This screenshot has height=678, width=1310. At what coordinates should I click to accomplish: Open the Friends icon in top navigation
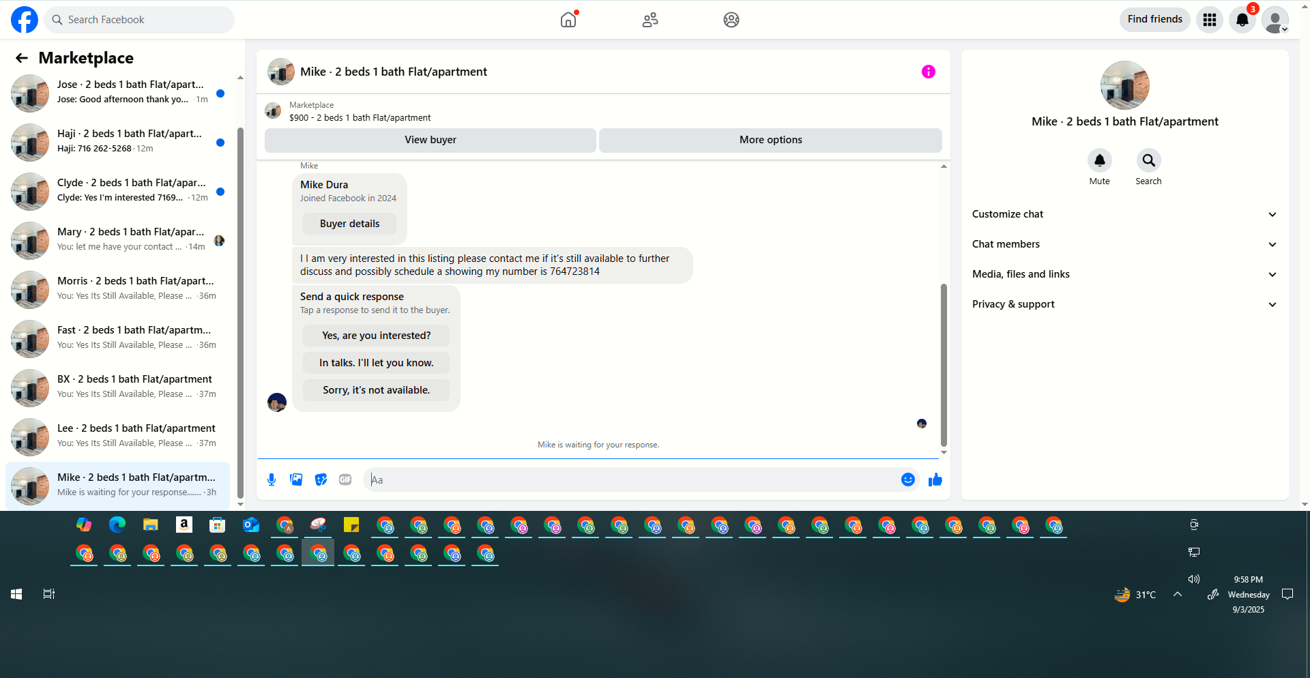tap(650, 20)
